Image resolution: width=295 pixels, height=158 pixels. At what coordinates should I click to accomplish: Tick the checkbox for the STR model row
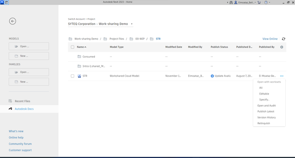(x=73, y=76)
